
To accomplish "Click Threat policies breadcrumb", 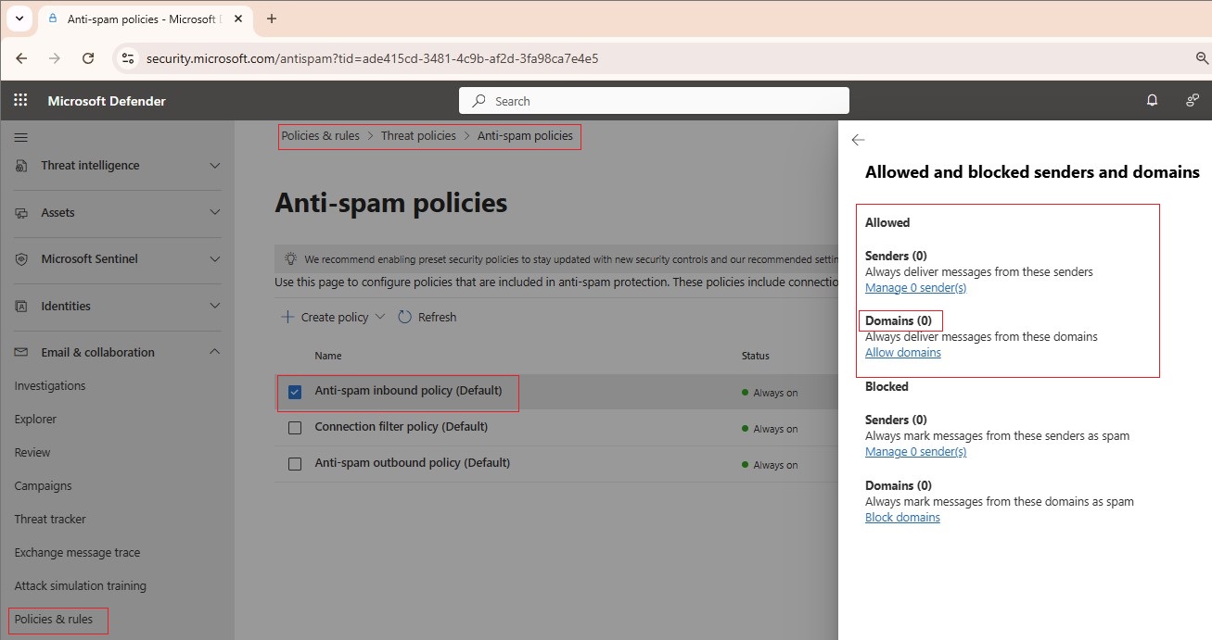I will 418,136.
